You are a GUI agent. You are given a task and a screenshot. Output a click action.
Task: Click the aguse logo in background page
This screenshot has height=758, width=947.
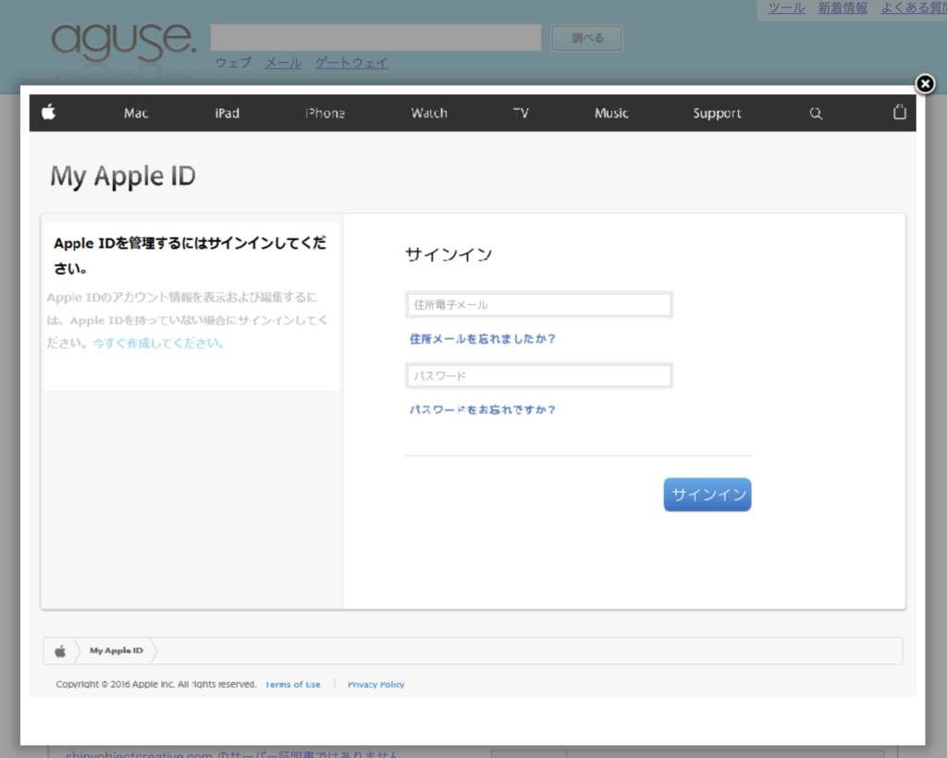[x=123, y=41]
